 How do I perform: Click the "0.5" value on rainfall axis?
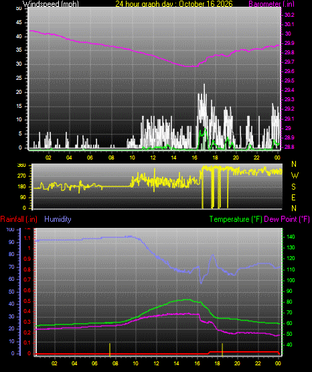pos(27,302)
